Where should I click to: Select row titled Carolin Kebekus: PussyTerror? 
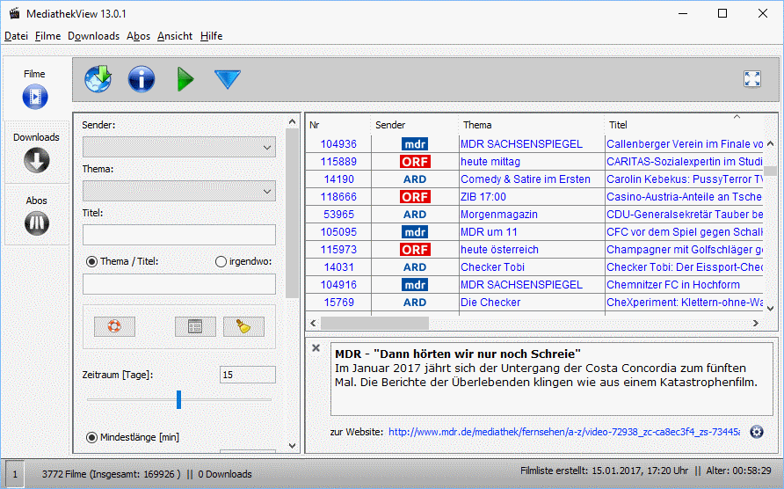(685, 179)
